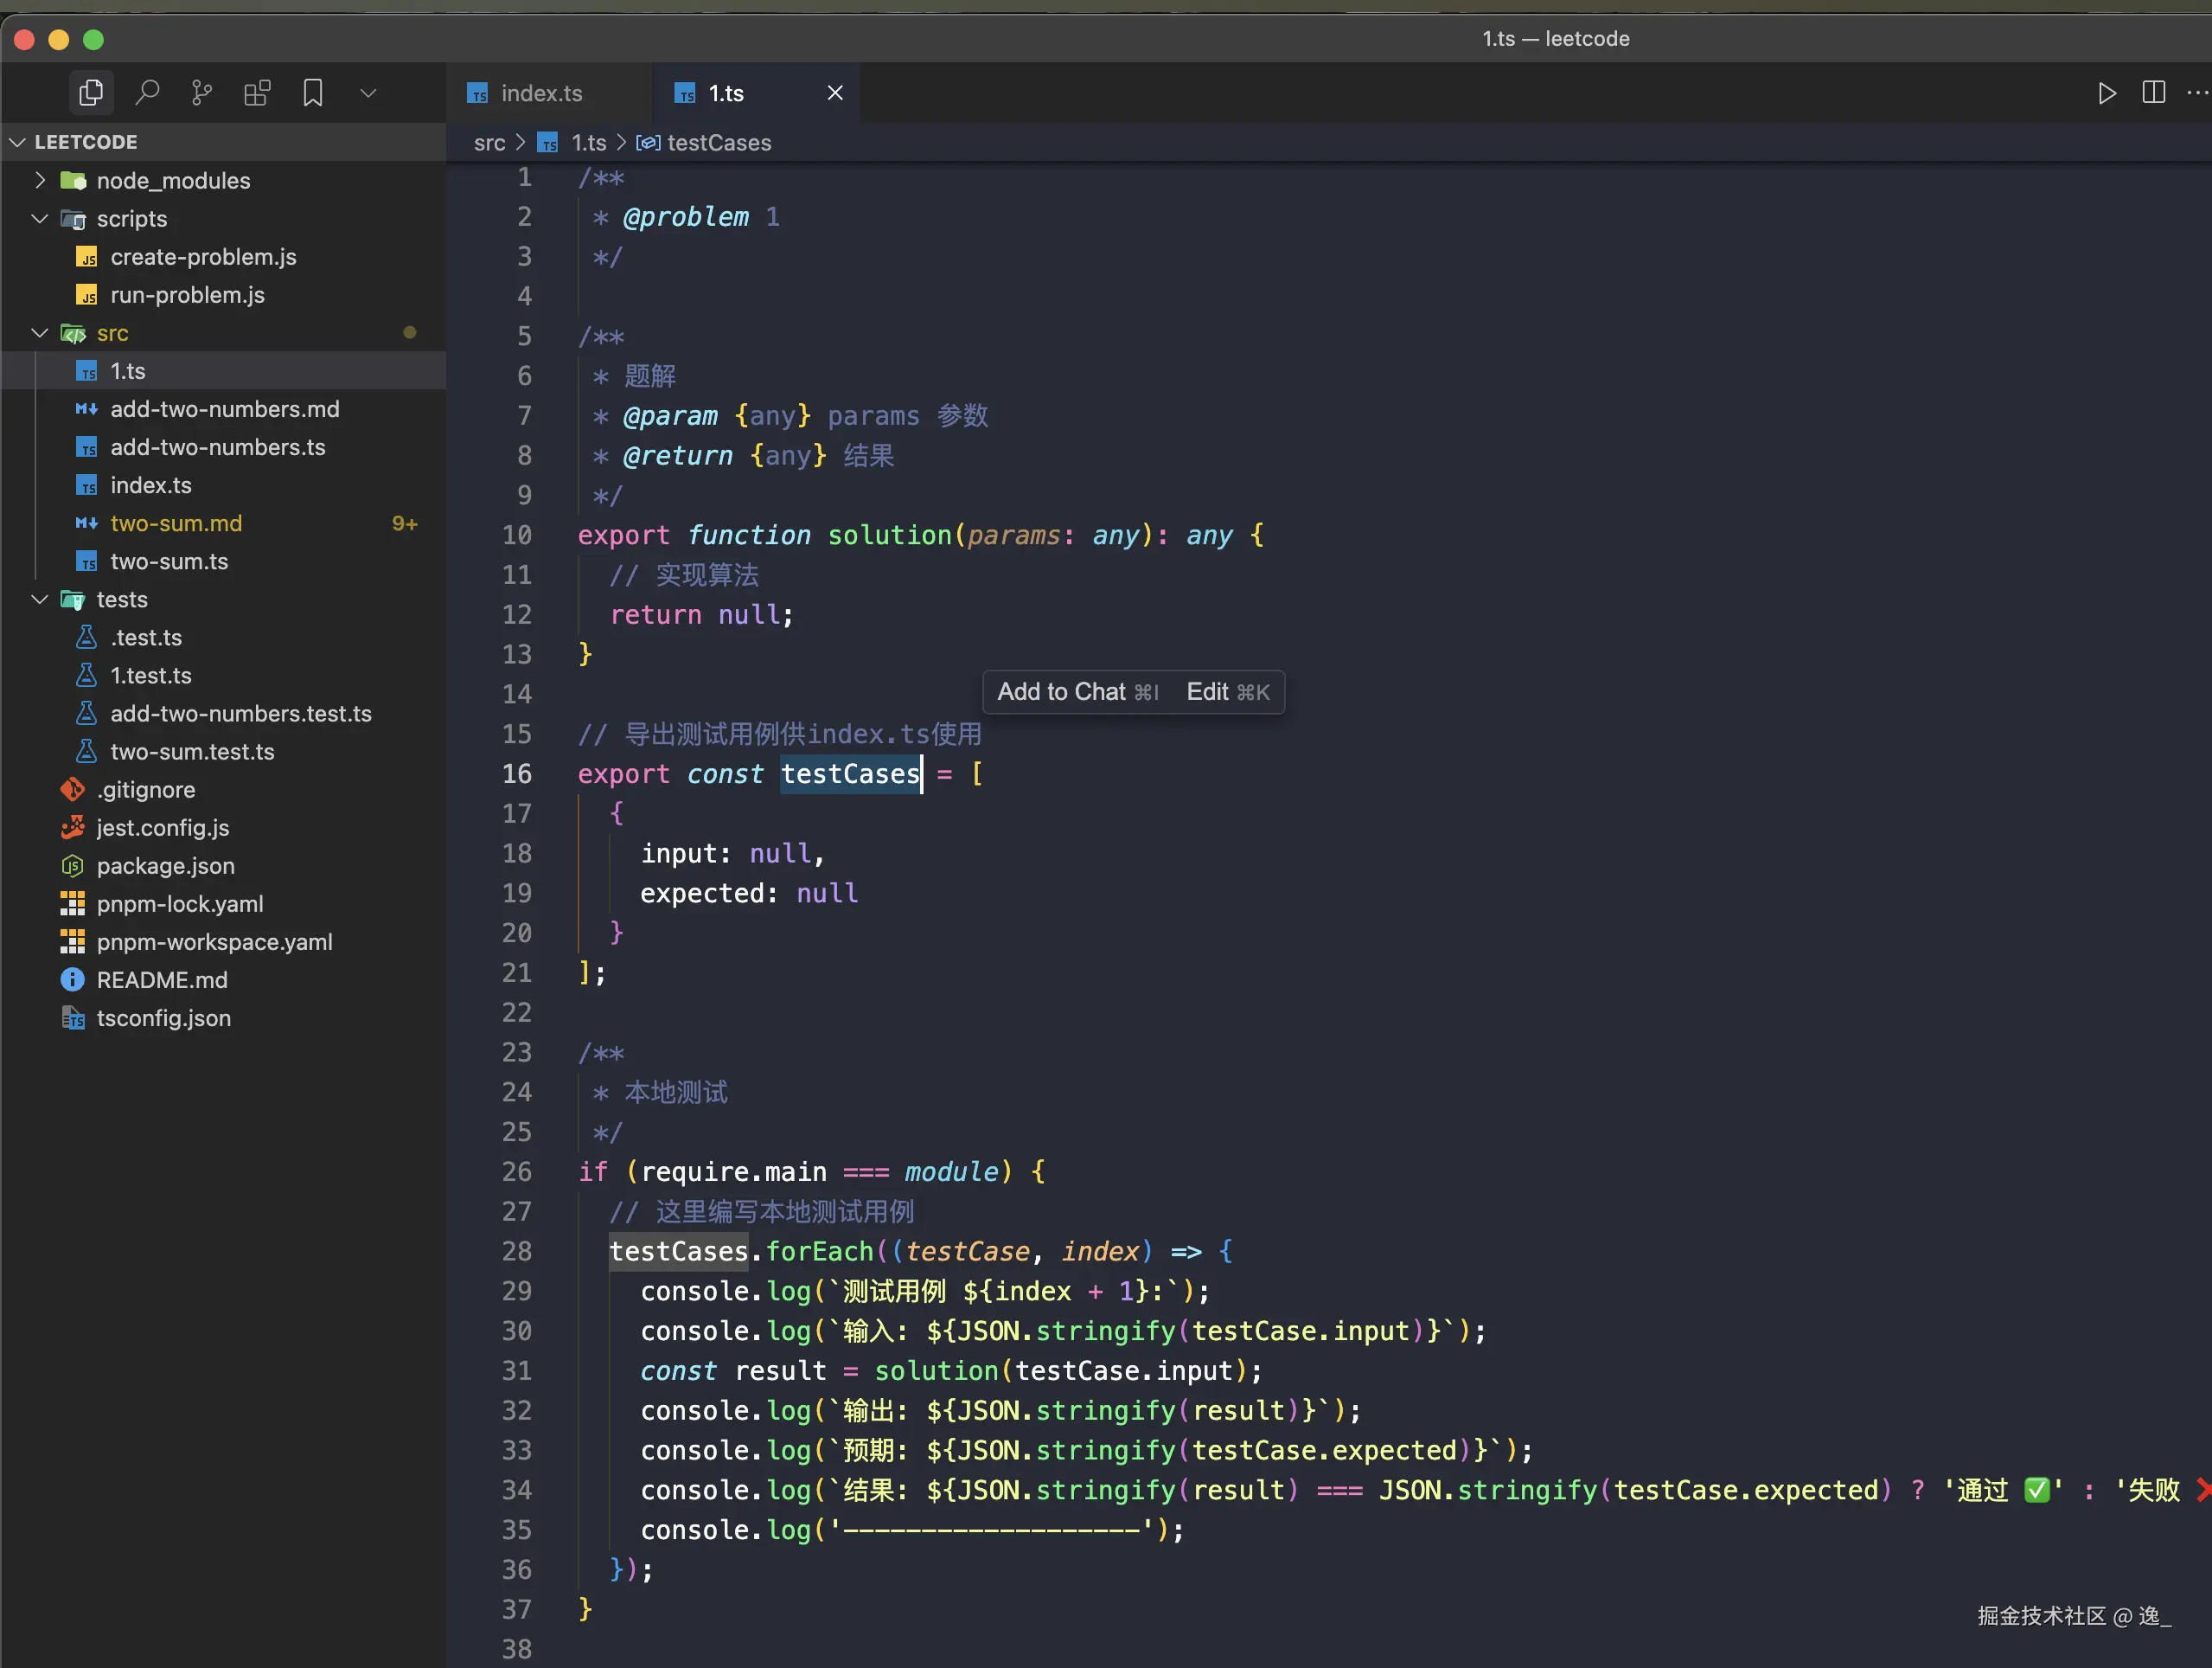Click the Edit inline button
The width and height of the screenshot is (2212, 1668).
click(1227, 691)
